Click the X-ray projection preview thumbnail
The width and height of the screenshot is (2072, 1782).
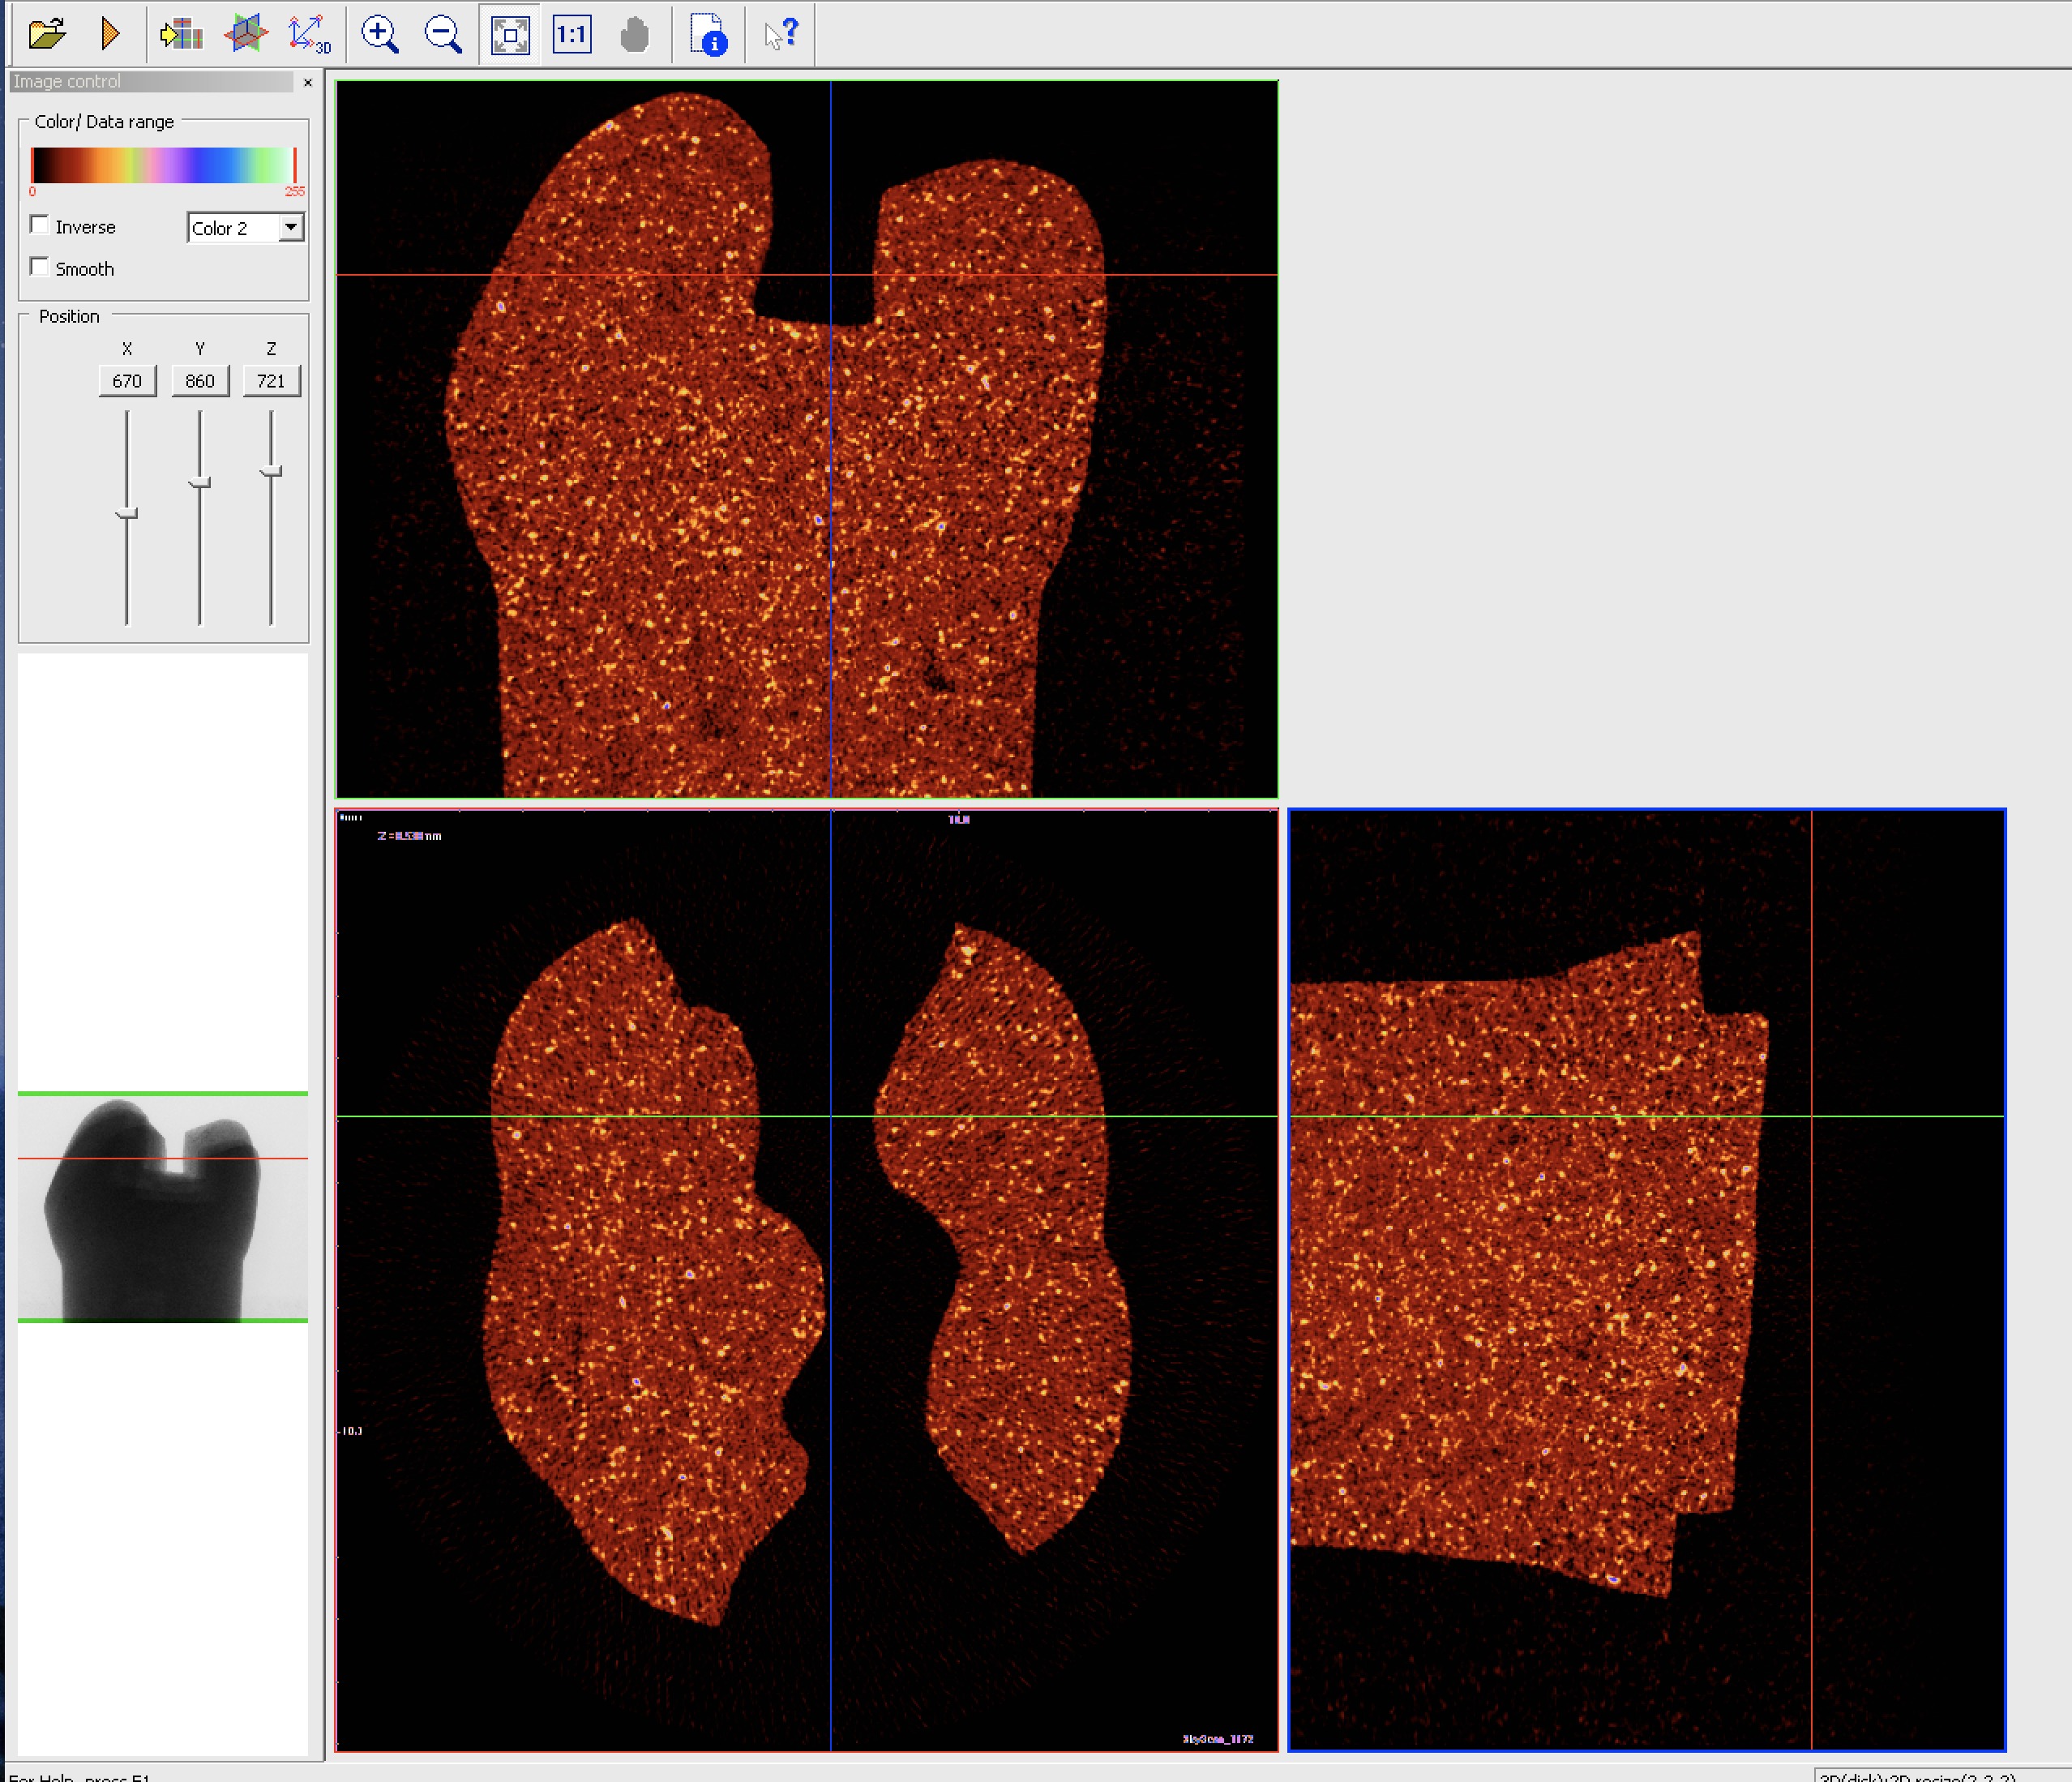pyautogui.click(x=162, y=1207)
